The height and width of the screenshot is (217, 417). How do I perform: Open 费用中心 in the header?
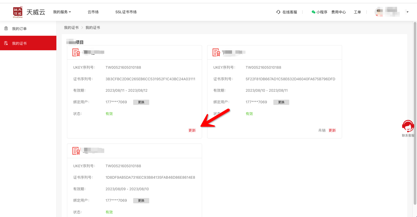click(339, 12)
